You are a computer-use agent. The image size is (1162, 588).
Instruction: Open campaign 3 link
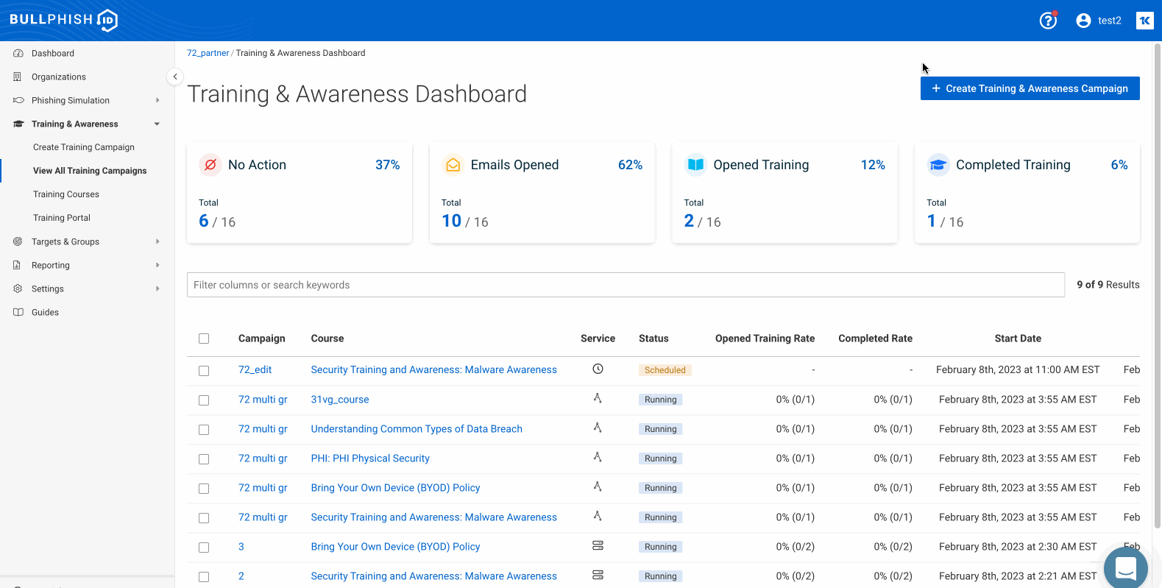pyautogui.click(x=241, y=546)
